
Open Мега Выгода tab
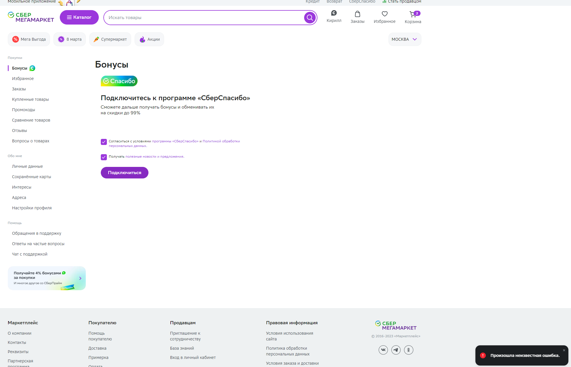click(x=29, y=39)
